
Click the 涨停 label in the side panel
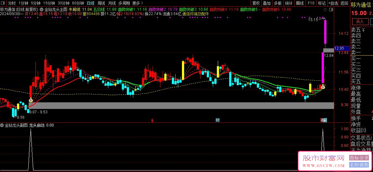click(356, 88)
